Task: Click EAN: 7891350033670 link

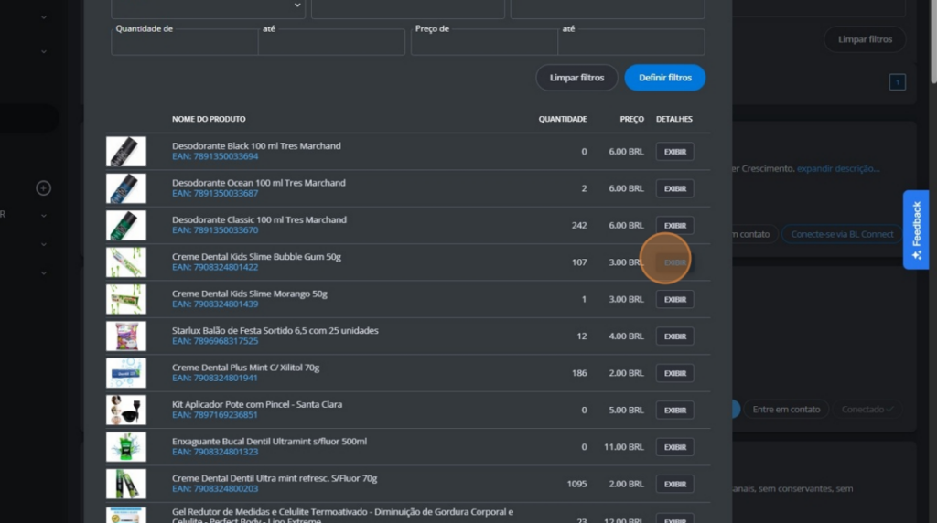Action: tap(215, 230)
